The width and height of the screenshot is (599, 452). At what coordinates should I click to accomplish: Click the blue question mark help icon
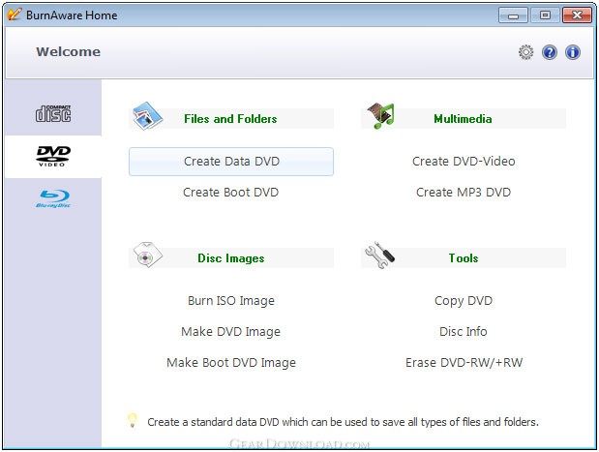pyautogui.click(x=550, y=52)
